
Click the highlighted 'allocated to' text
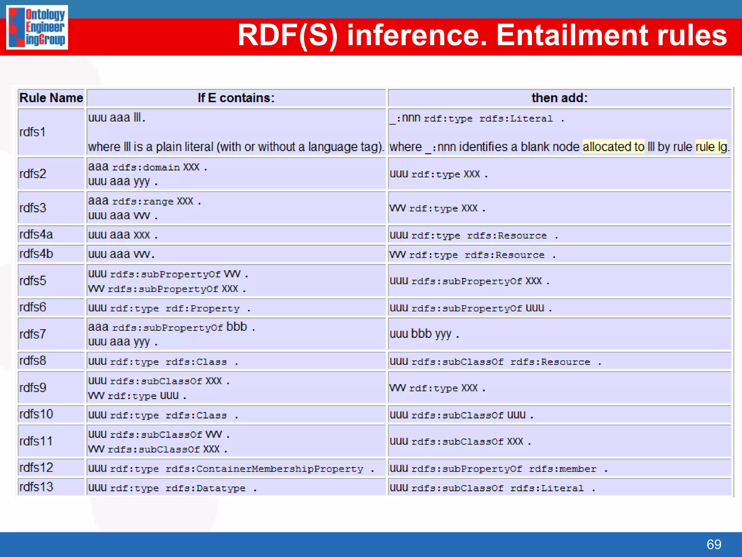click(613, 147)
